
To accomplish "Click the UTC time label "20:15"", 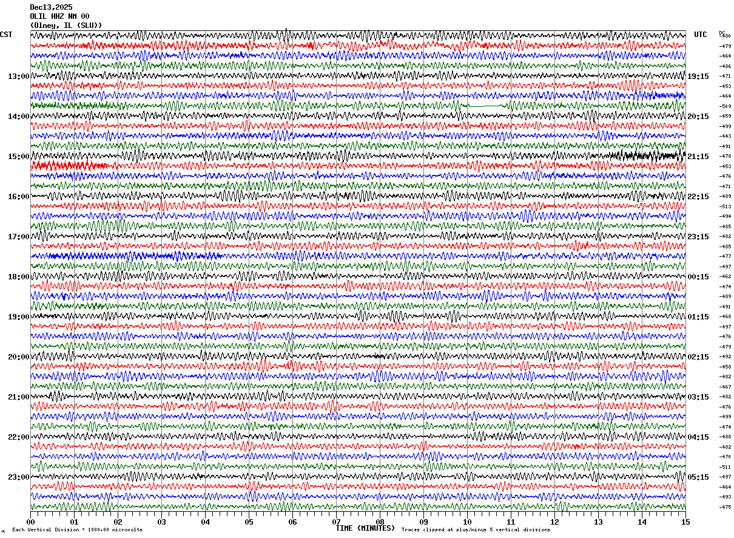I will point(698,117).
